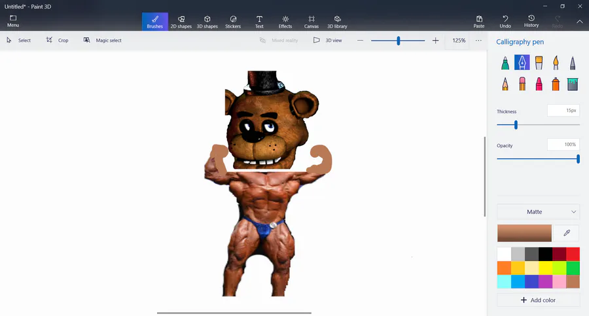Collapse the ribbon with the chevron

click(x=580, y=22)
